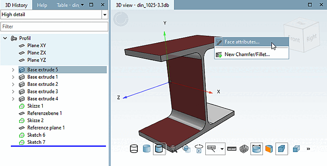Open the annotation tool dropdown arrow
Screen dimensions: 327x166
tap(222, 149)
